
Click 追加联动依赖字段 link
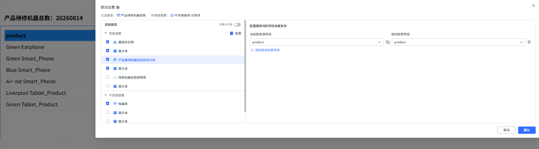click(x=267, y=50)
